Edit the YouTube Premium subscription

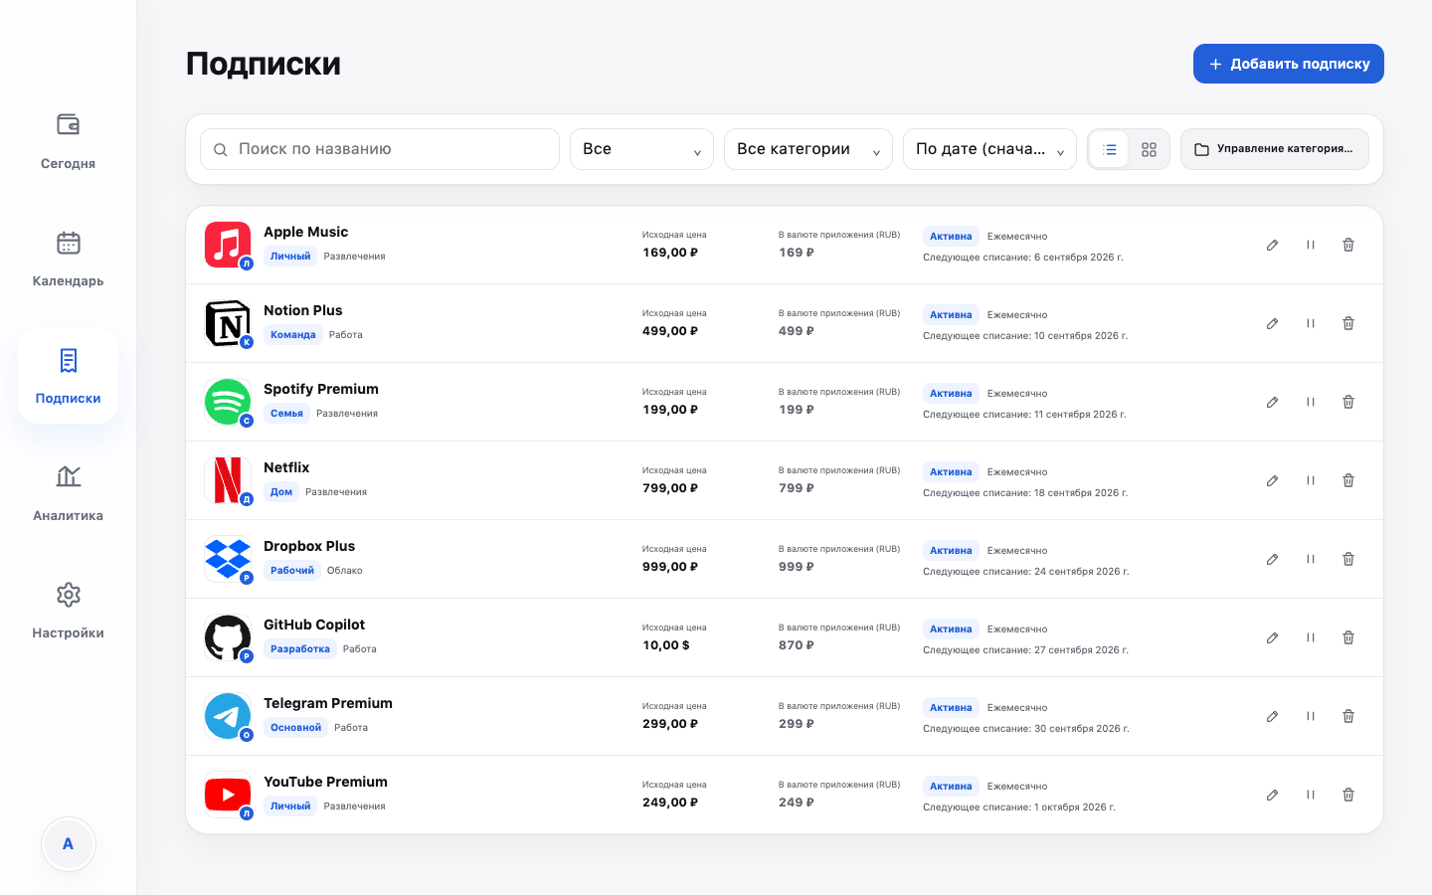1272,795
